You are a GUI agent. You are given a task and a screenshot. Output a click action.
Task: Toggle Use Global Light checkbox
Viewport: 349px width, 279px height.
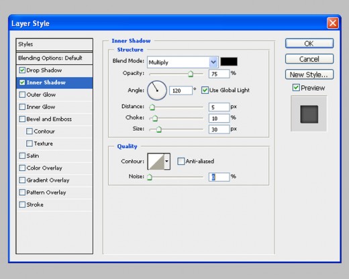click(205, 91)
